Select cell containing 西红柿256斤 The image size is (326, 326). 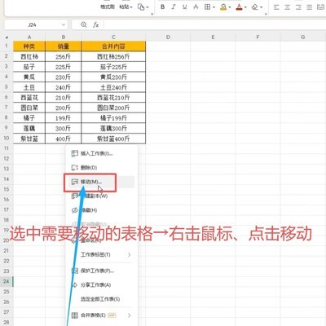[113, 56]
